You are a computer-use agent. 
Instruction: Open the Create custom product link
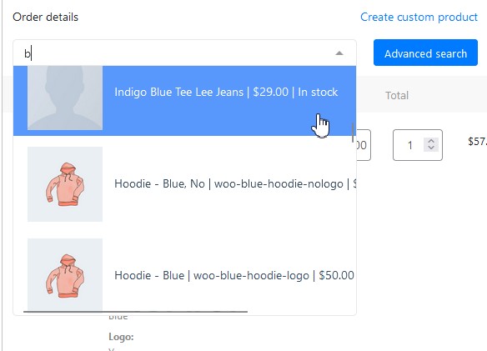pos(419,17)
